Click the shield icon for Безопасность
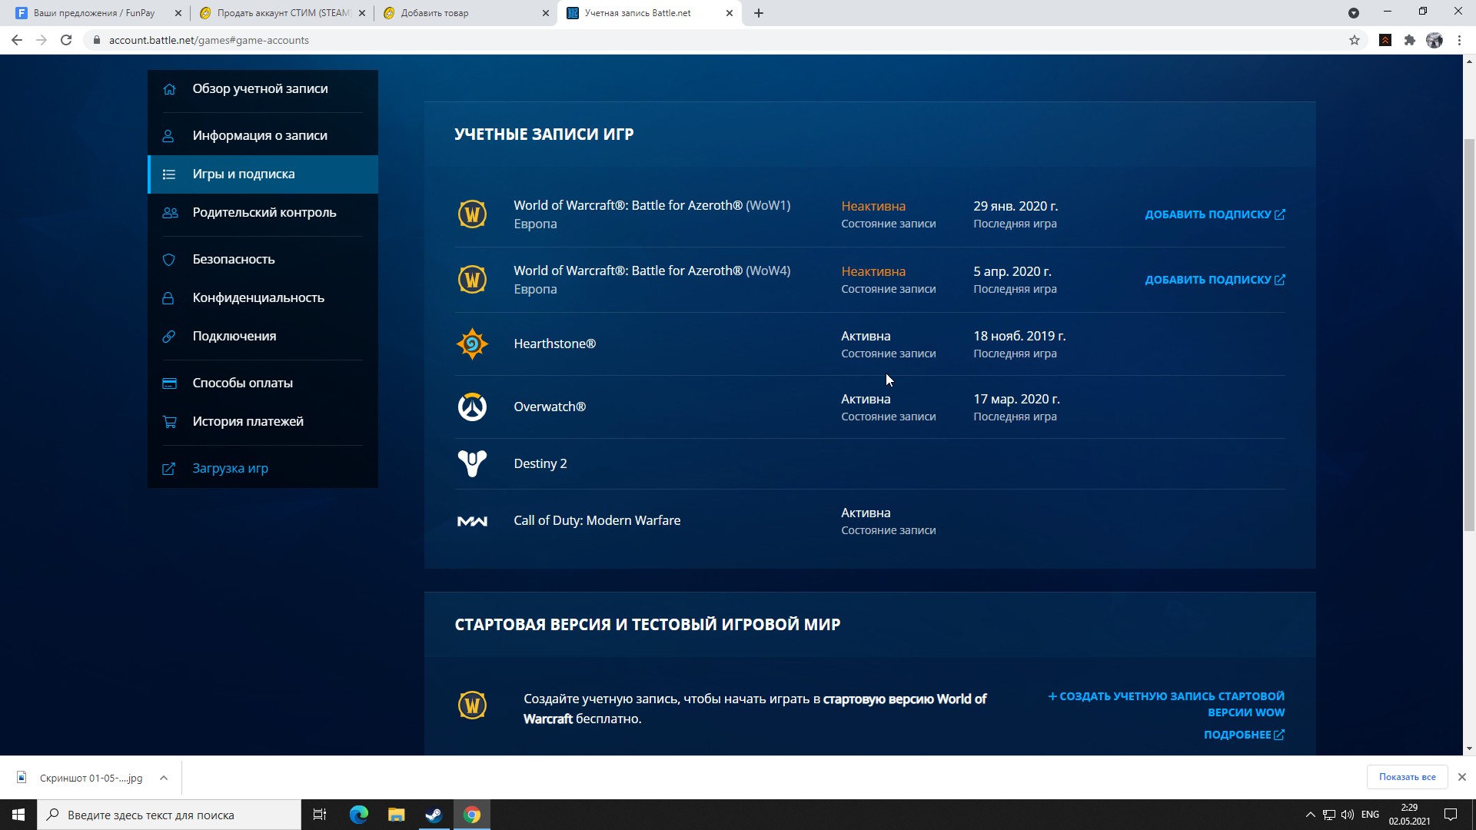The width and height of the screenshot is (1476, 830). click(x=169, y=260)
